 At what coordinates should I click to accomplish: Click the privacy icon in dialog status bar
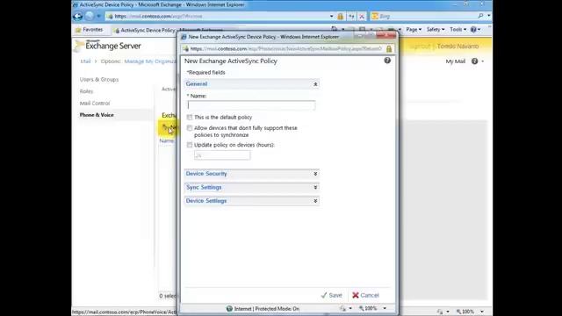pyautogui.click(x=343, y=308)
